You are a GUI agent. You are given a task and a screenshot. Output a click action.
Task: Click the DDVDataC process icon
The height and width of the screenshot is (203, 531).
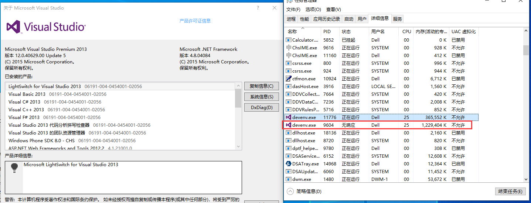(289, 102)
